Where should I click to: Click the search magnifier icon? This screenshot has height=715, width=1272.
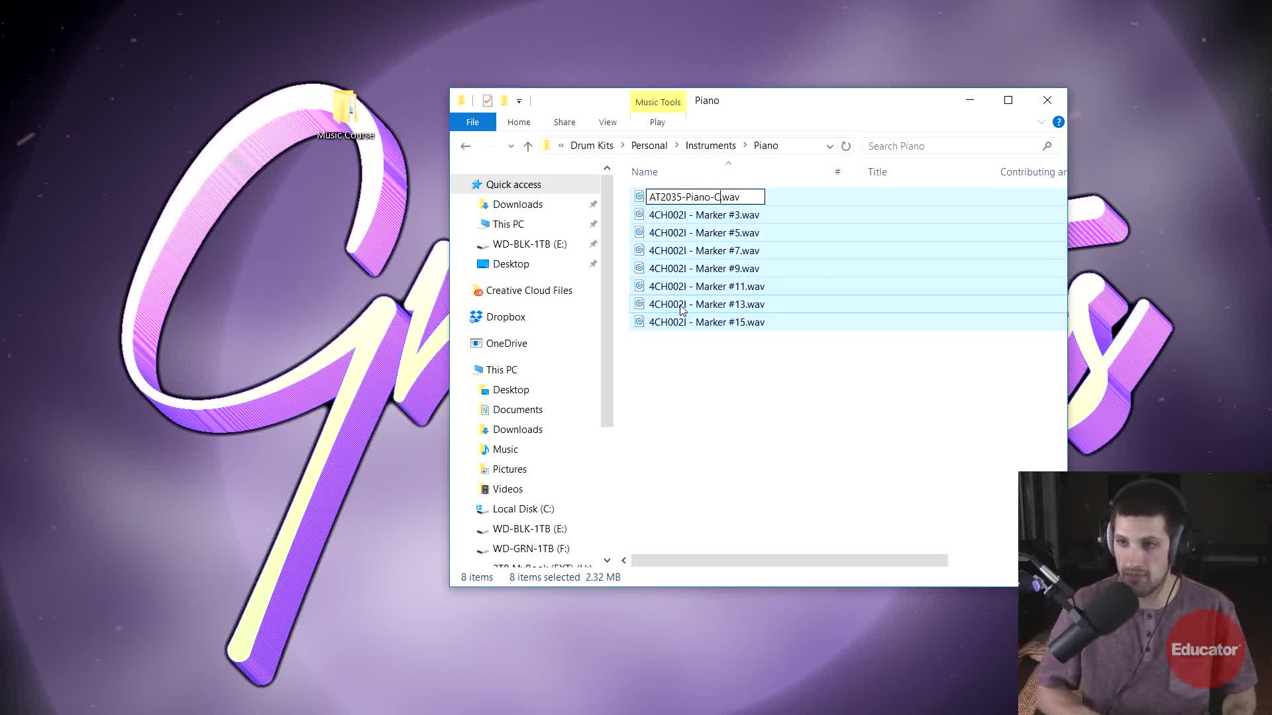click(1047, 146)
